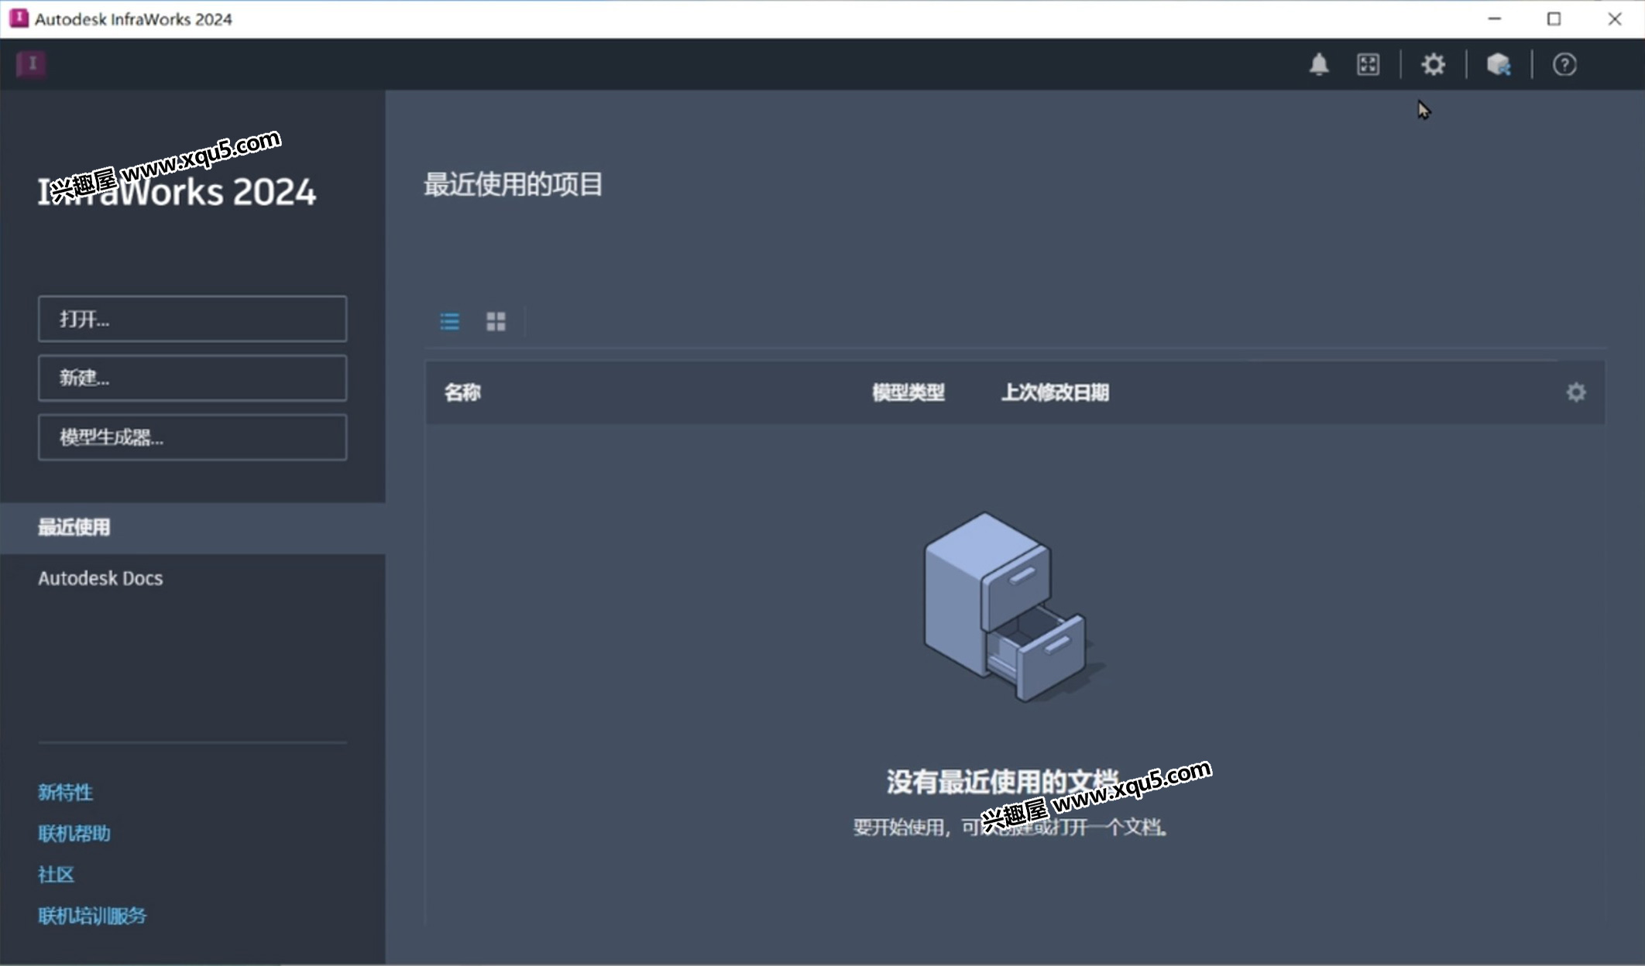Screen dimensions: 1645x966
Task: Open the 新特性 link
Action: [x=65, y=792]
